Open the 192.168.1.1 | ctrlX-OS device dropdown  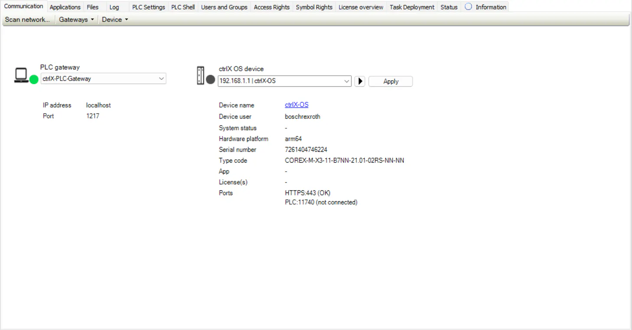point(284,81)
